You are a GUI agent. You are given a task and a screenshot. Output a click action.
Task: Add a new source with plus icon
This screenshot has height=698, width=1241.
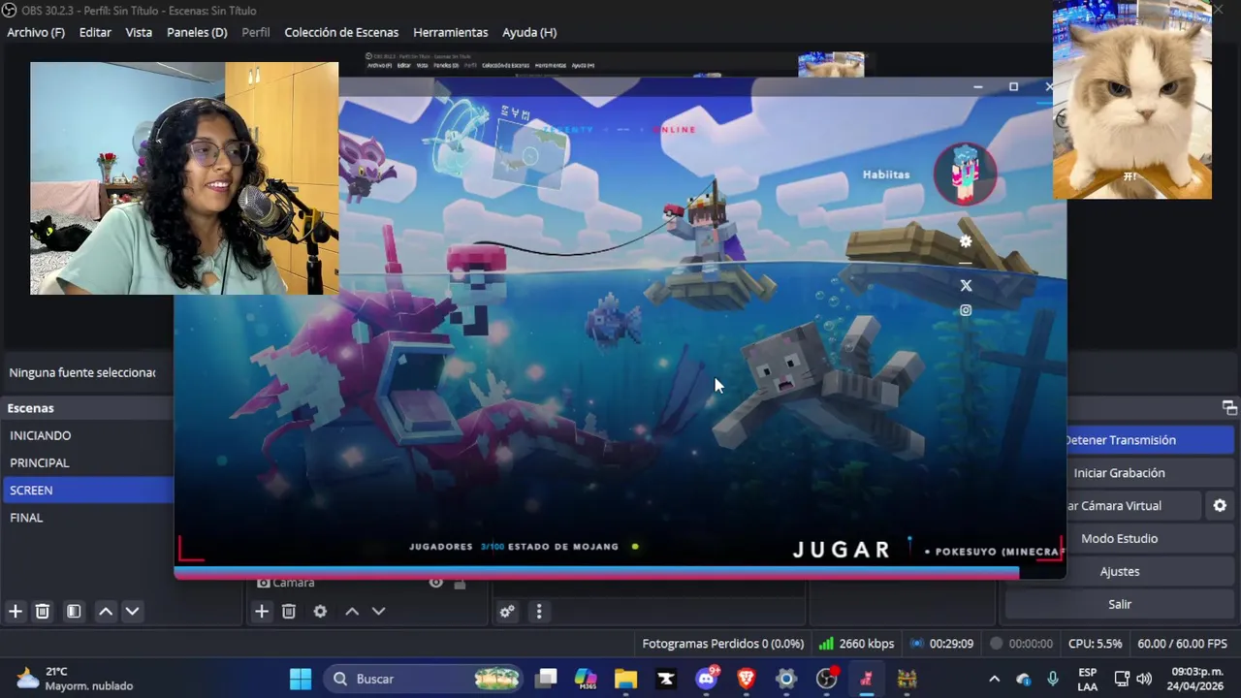262,611
